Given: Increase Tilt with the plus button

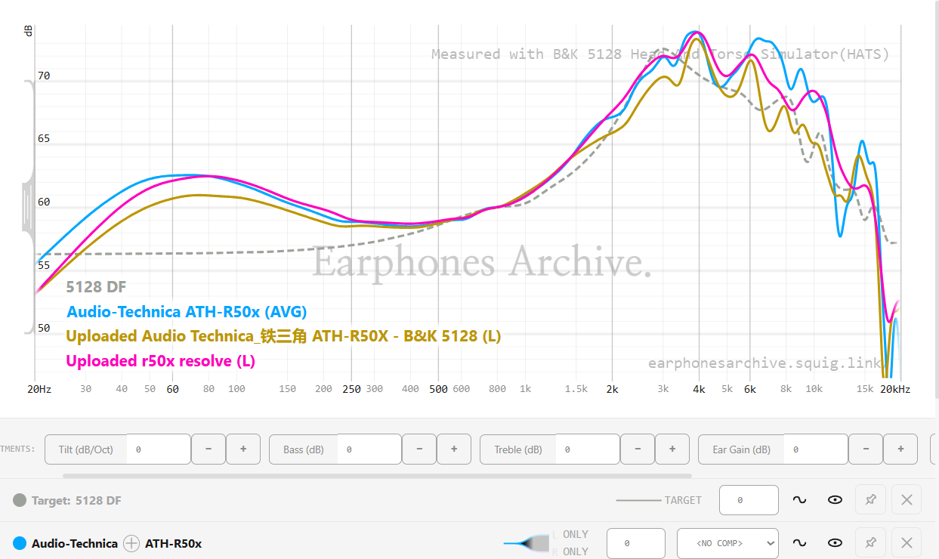Looking at the screenshot, I should pos(243,449).
